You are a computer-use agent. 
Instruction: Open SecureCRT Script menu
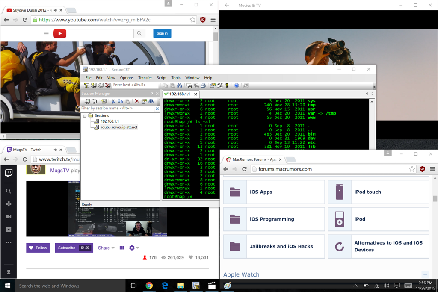pos(161,78)
